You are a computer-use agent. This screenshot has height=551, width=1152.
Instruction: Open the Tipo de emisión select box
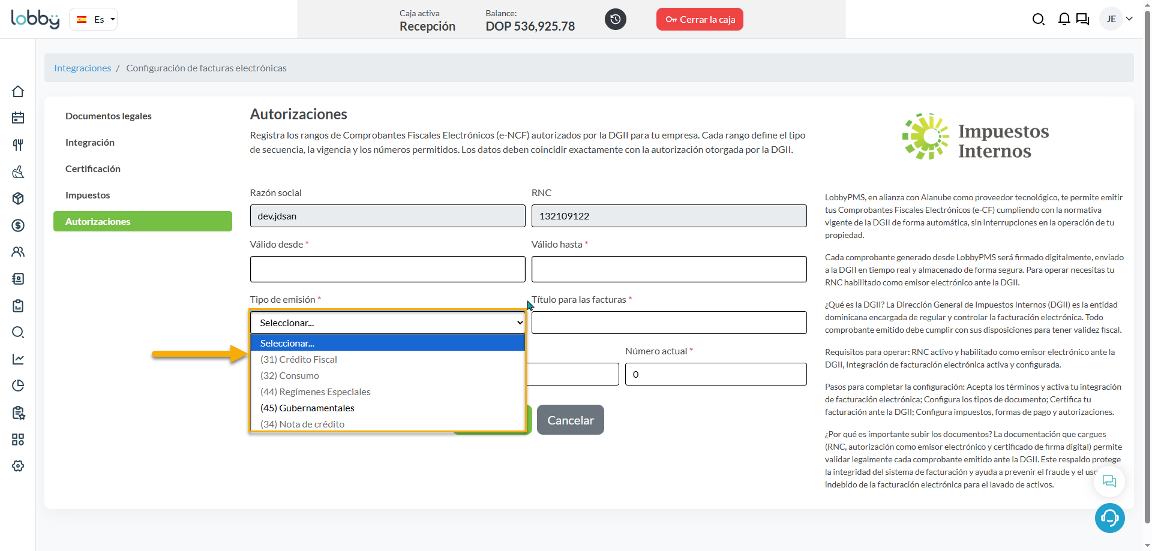[388, 323]
